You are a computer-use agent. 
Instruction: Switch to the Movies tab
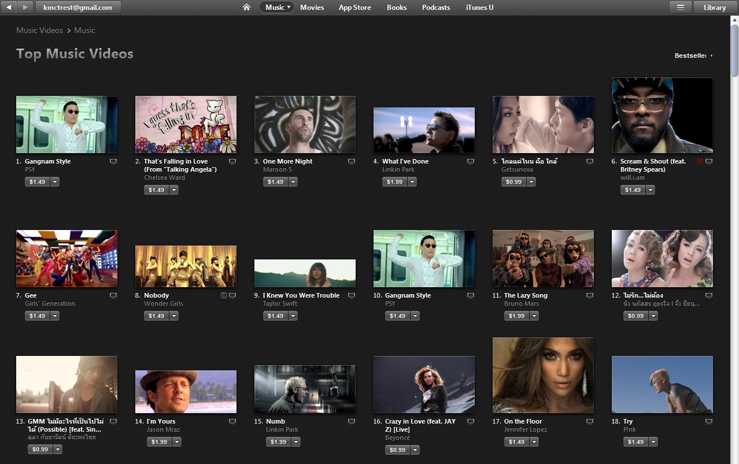[312, 8]
